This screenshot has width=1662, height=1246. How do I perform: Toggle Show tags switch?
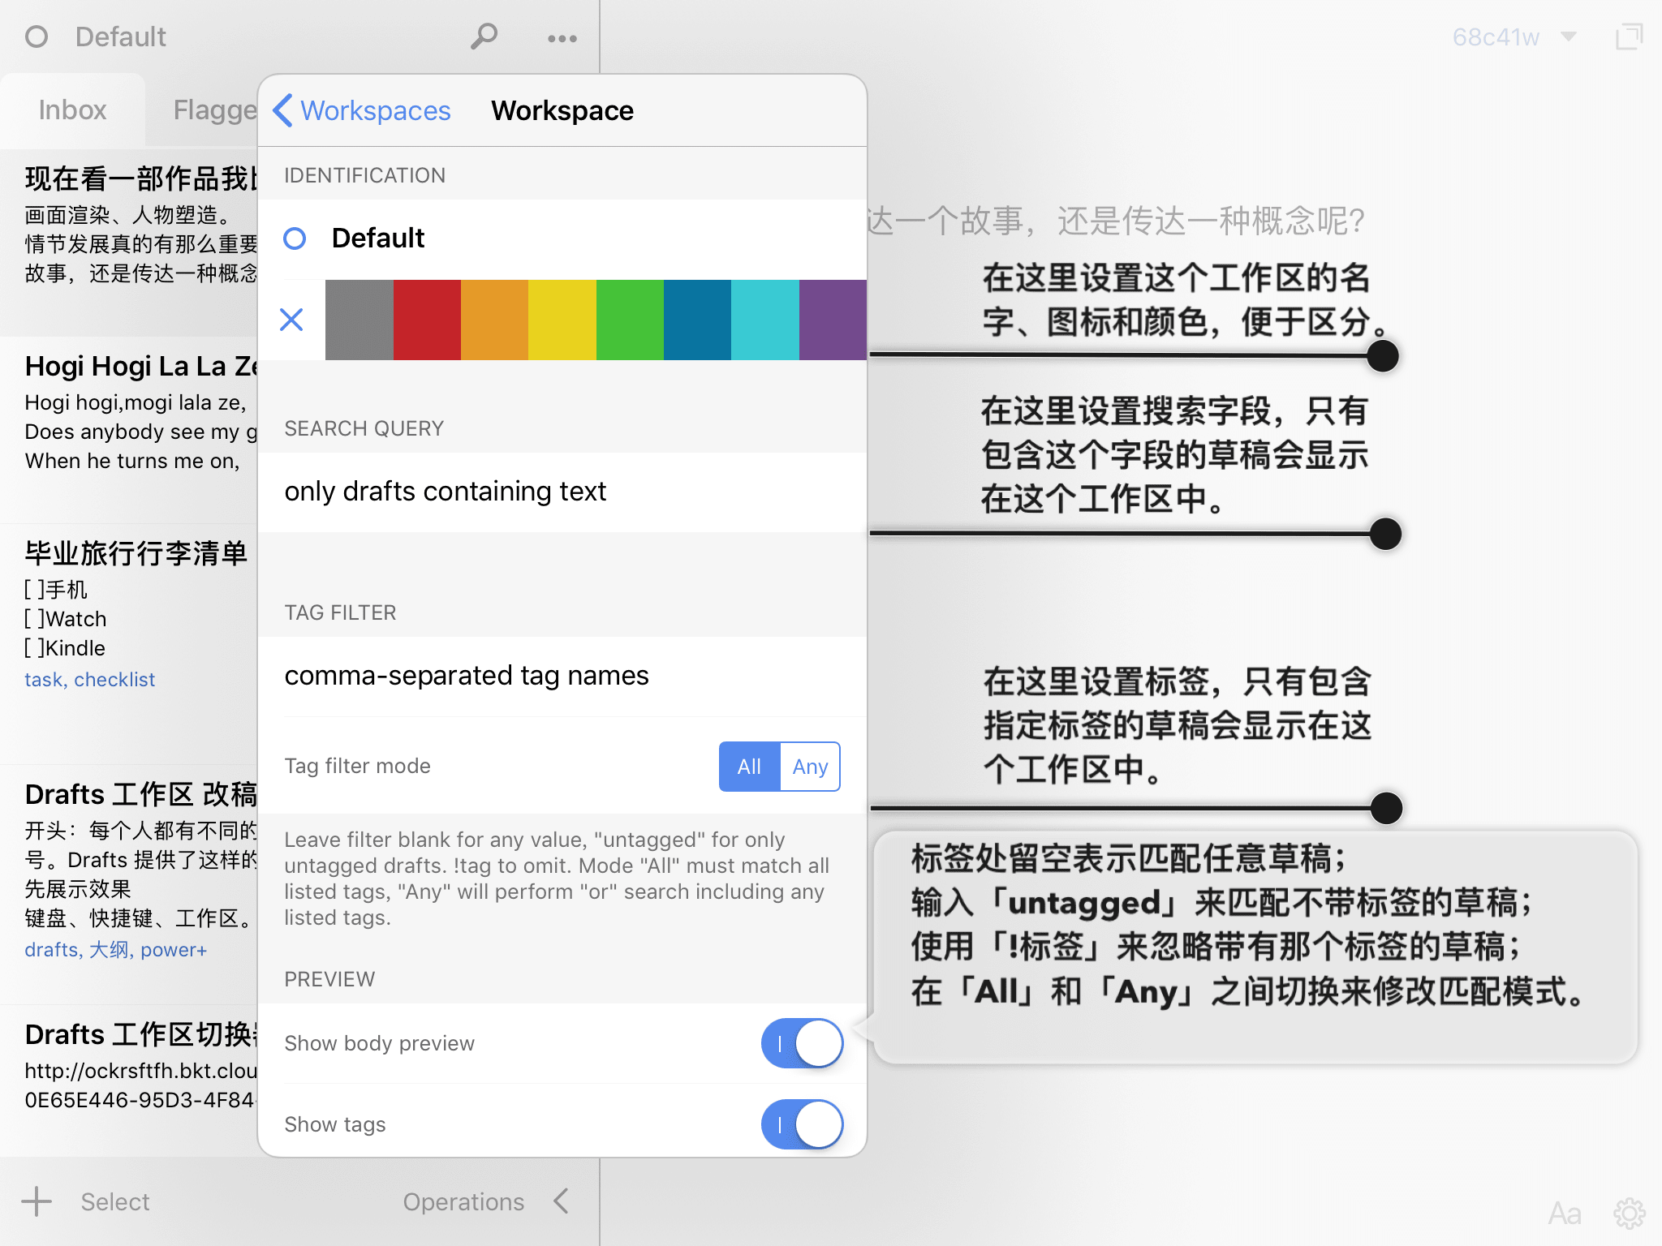pyautogui.click(x=802, y=1124)
